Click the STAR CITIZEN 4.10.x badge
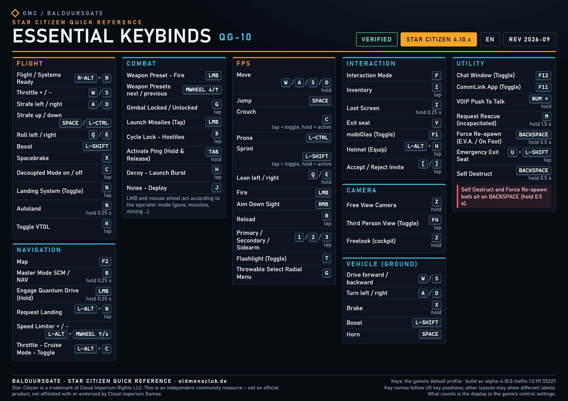The height and width of the screenshot is (401, 568). pyautogui.click(x=439, y=39)
